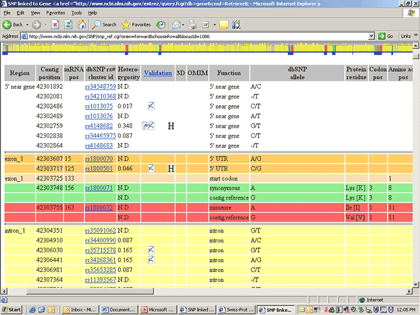Click the Messenger toolbar icon
Screen dimensions: 420x315
[x=236, y=25]
